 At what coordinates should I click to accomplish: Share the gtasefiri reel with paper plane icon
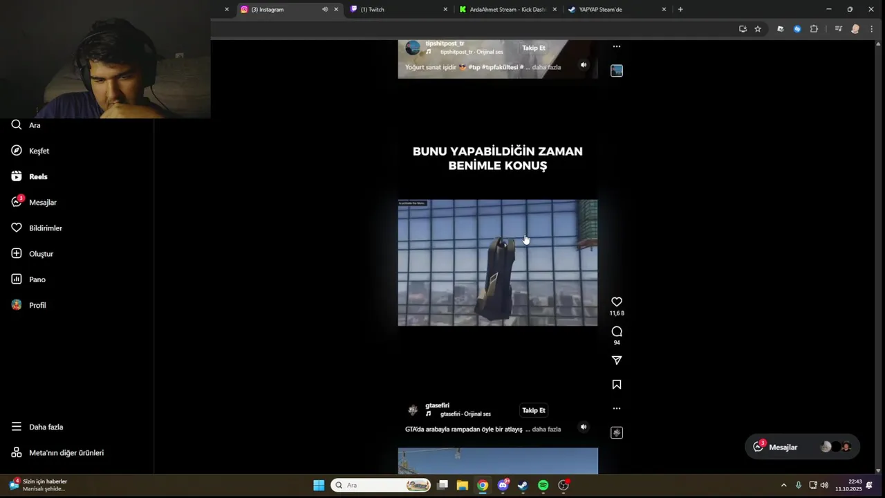pyautogui.click(x=617, y=360)
